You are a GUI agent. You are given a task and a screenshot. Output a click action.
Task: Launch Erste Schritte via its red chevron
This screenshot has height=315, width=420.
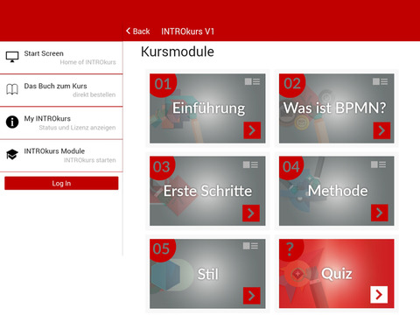[x=251, y=213]
